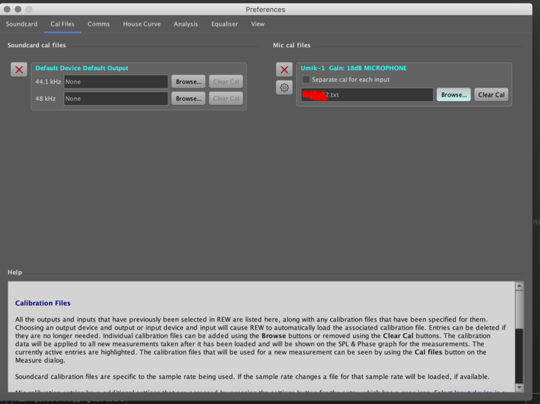
Task: Click the 48 kHz cal file field
Action: coord(115,98)
